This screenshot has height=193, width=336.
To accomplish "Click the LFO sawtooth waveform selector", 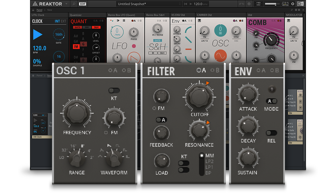I will [x=134, y=58].
